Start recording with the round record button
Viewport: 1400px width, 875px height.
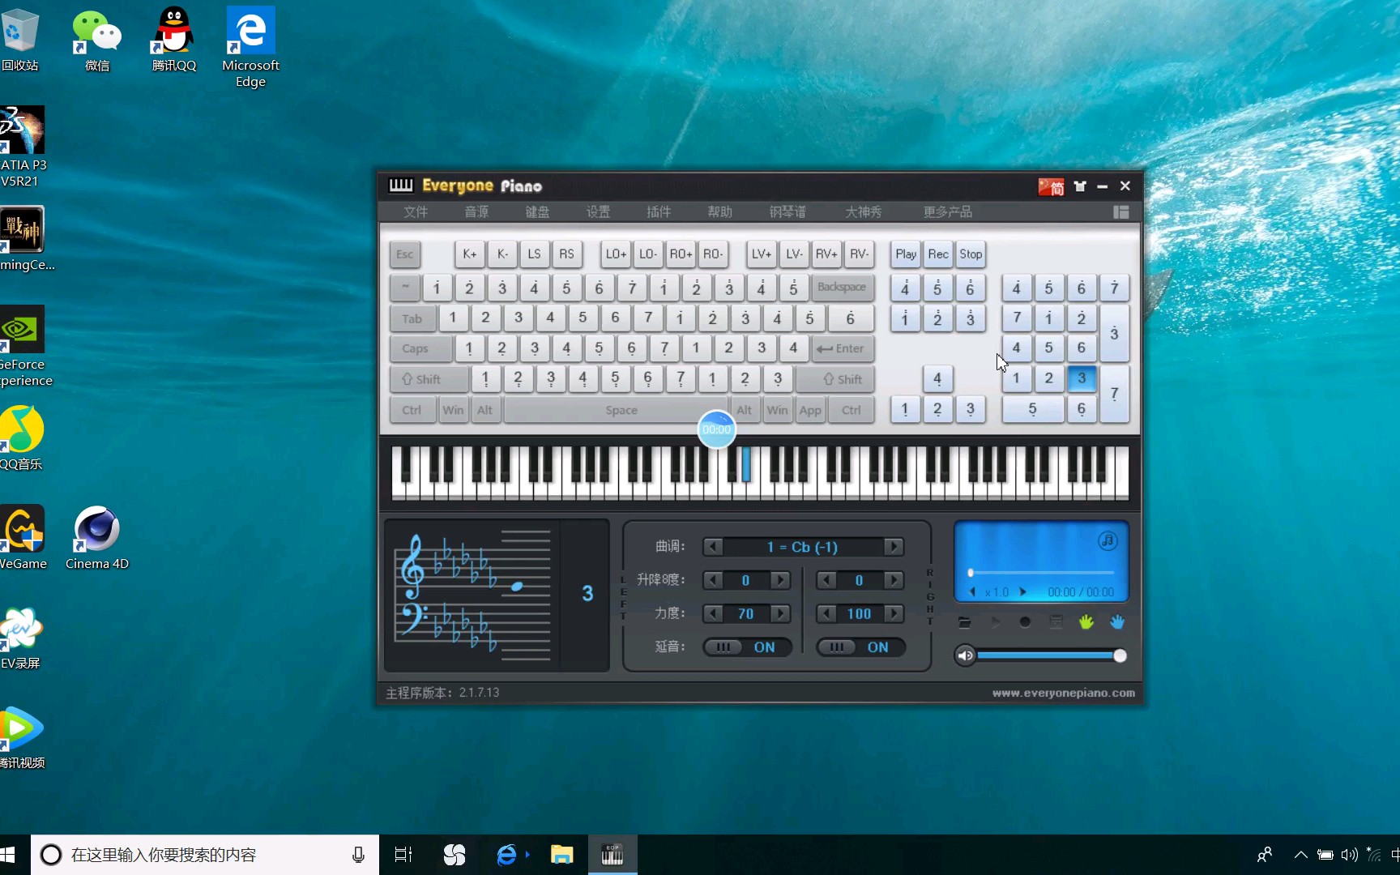pos(1025,622)
